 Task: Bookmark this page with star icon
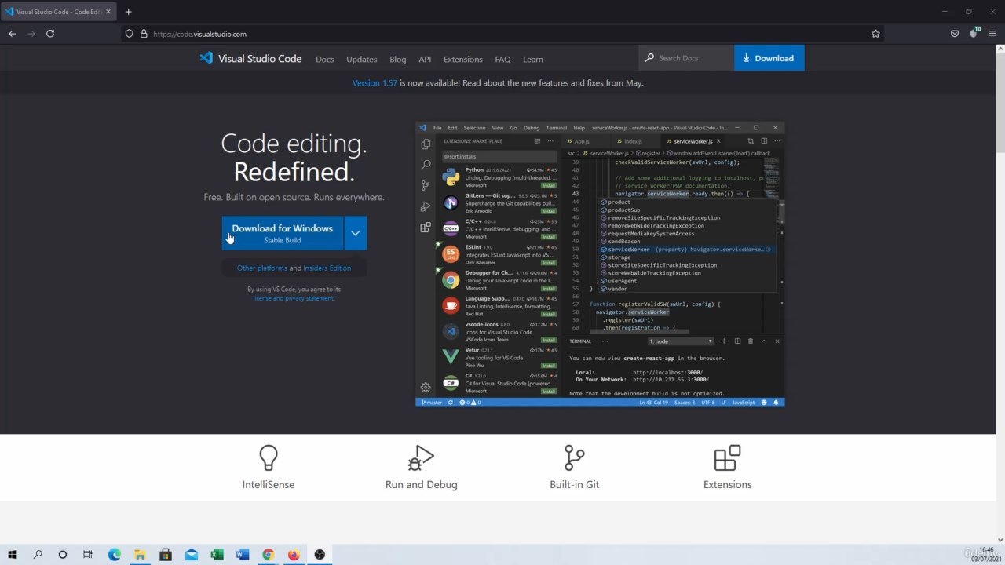click(875, 34)
